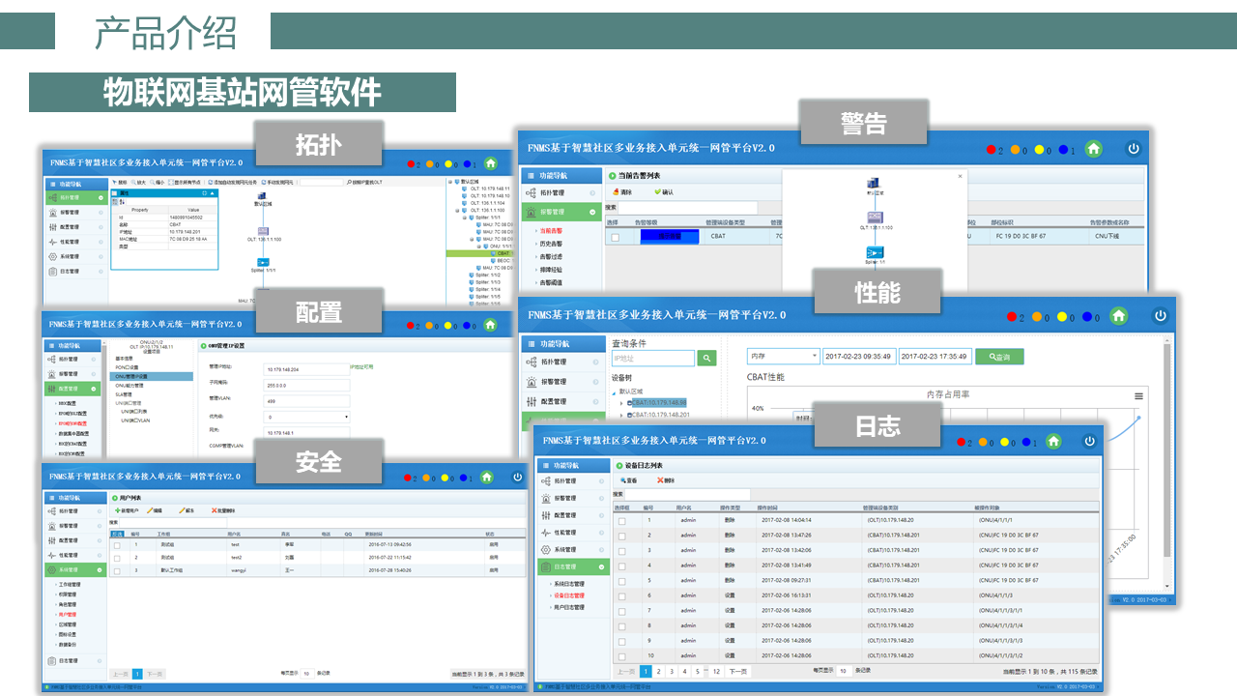The height and width of the screenshot is (696, 1237).
Task: Expand CBAT:10.179.148.98 in performance device tree
Action: pos(621,402)
